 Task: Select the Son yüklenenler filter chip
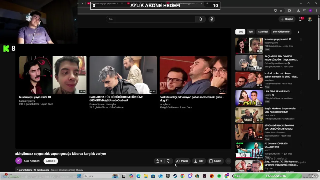coord(281,32)
